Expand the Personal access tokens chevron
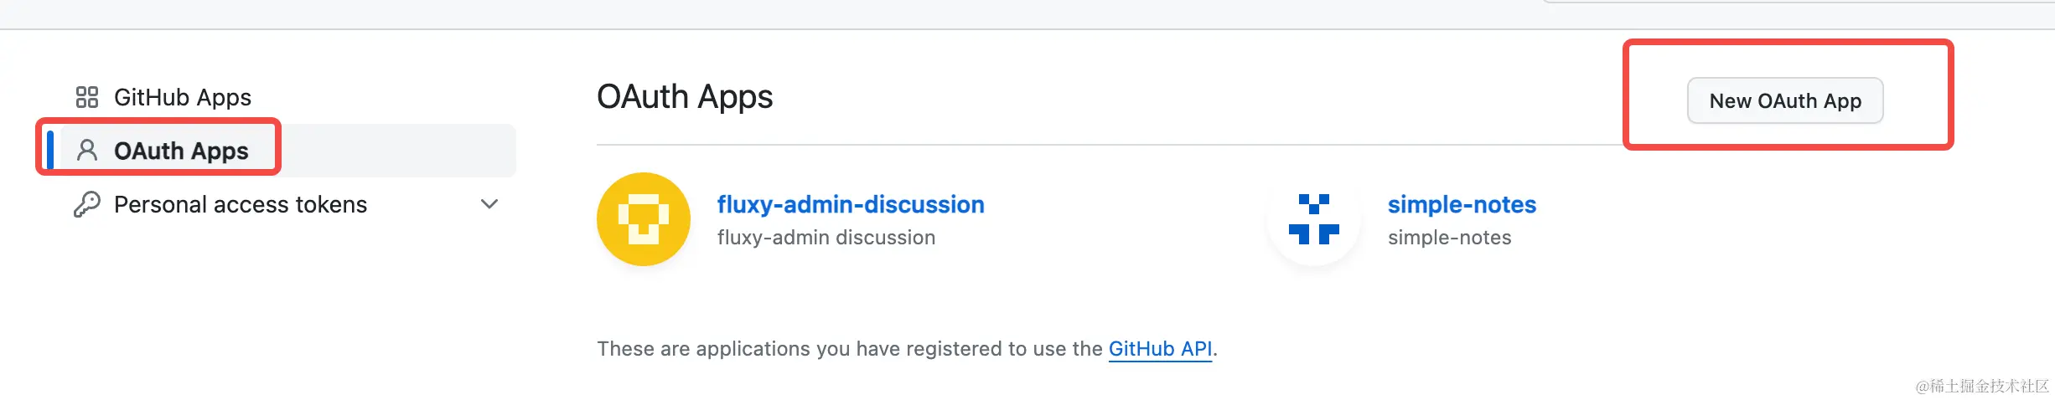2055x400 pixels. pyautogui.click(x=489, y=204)
